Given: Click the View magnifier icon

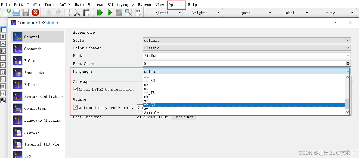Looking at the screenshot, I should coord(128,12).
